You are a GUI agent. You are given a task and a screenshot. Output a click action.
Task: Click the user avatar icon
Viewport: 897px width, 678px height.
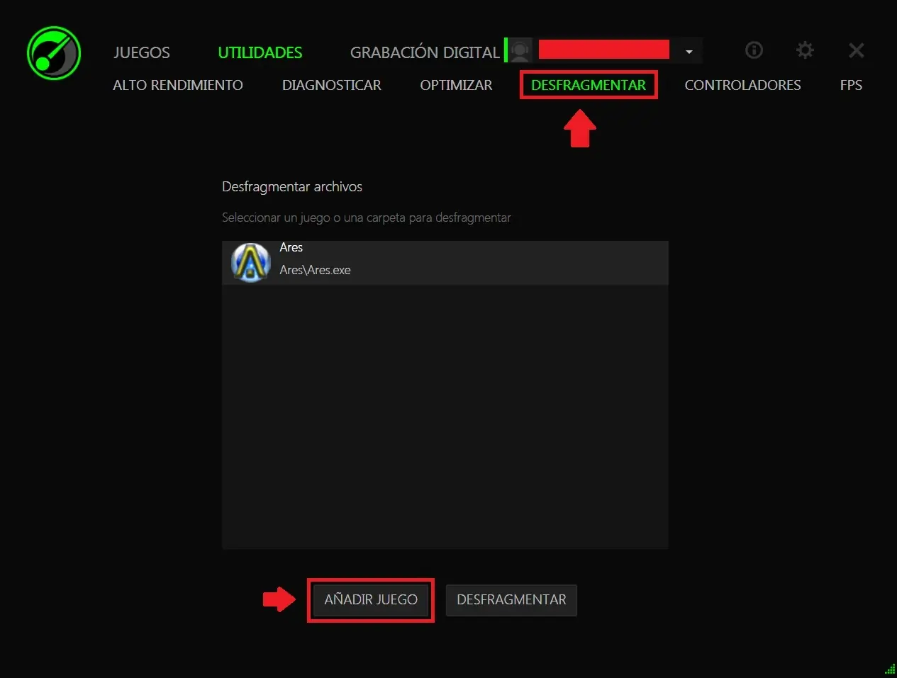pyautogui.click(x=520, y=50)
